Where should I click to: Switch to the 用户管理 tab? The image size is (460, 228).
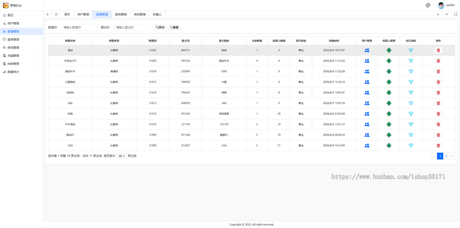[x=83, y=15]
